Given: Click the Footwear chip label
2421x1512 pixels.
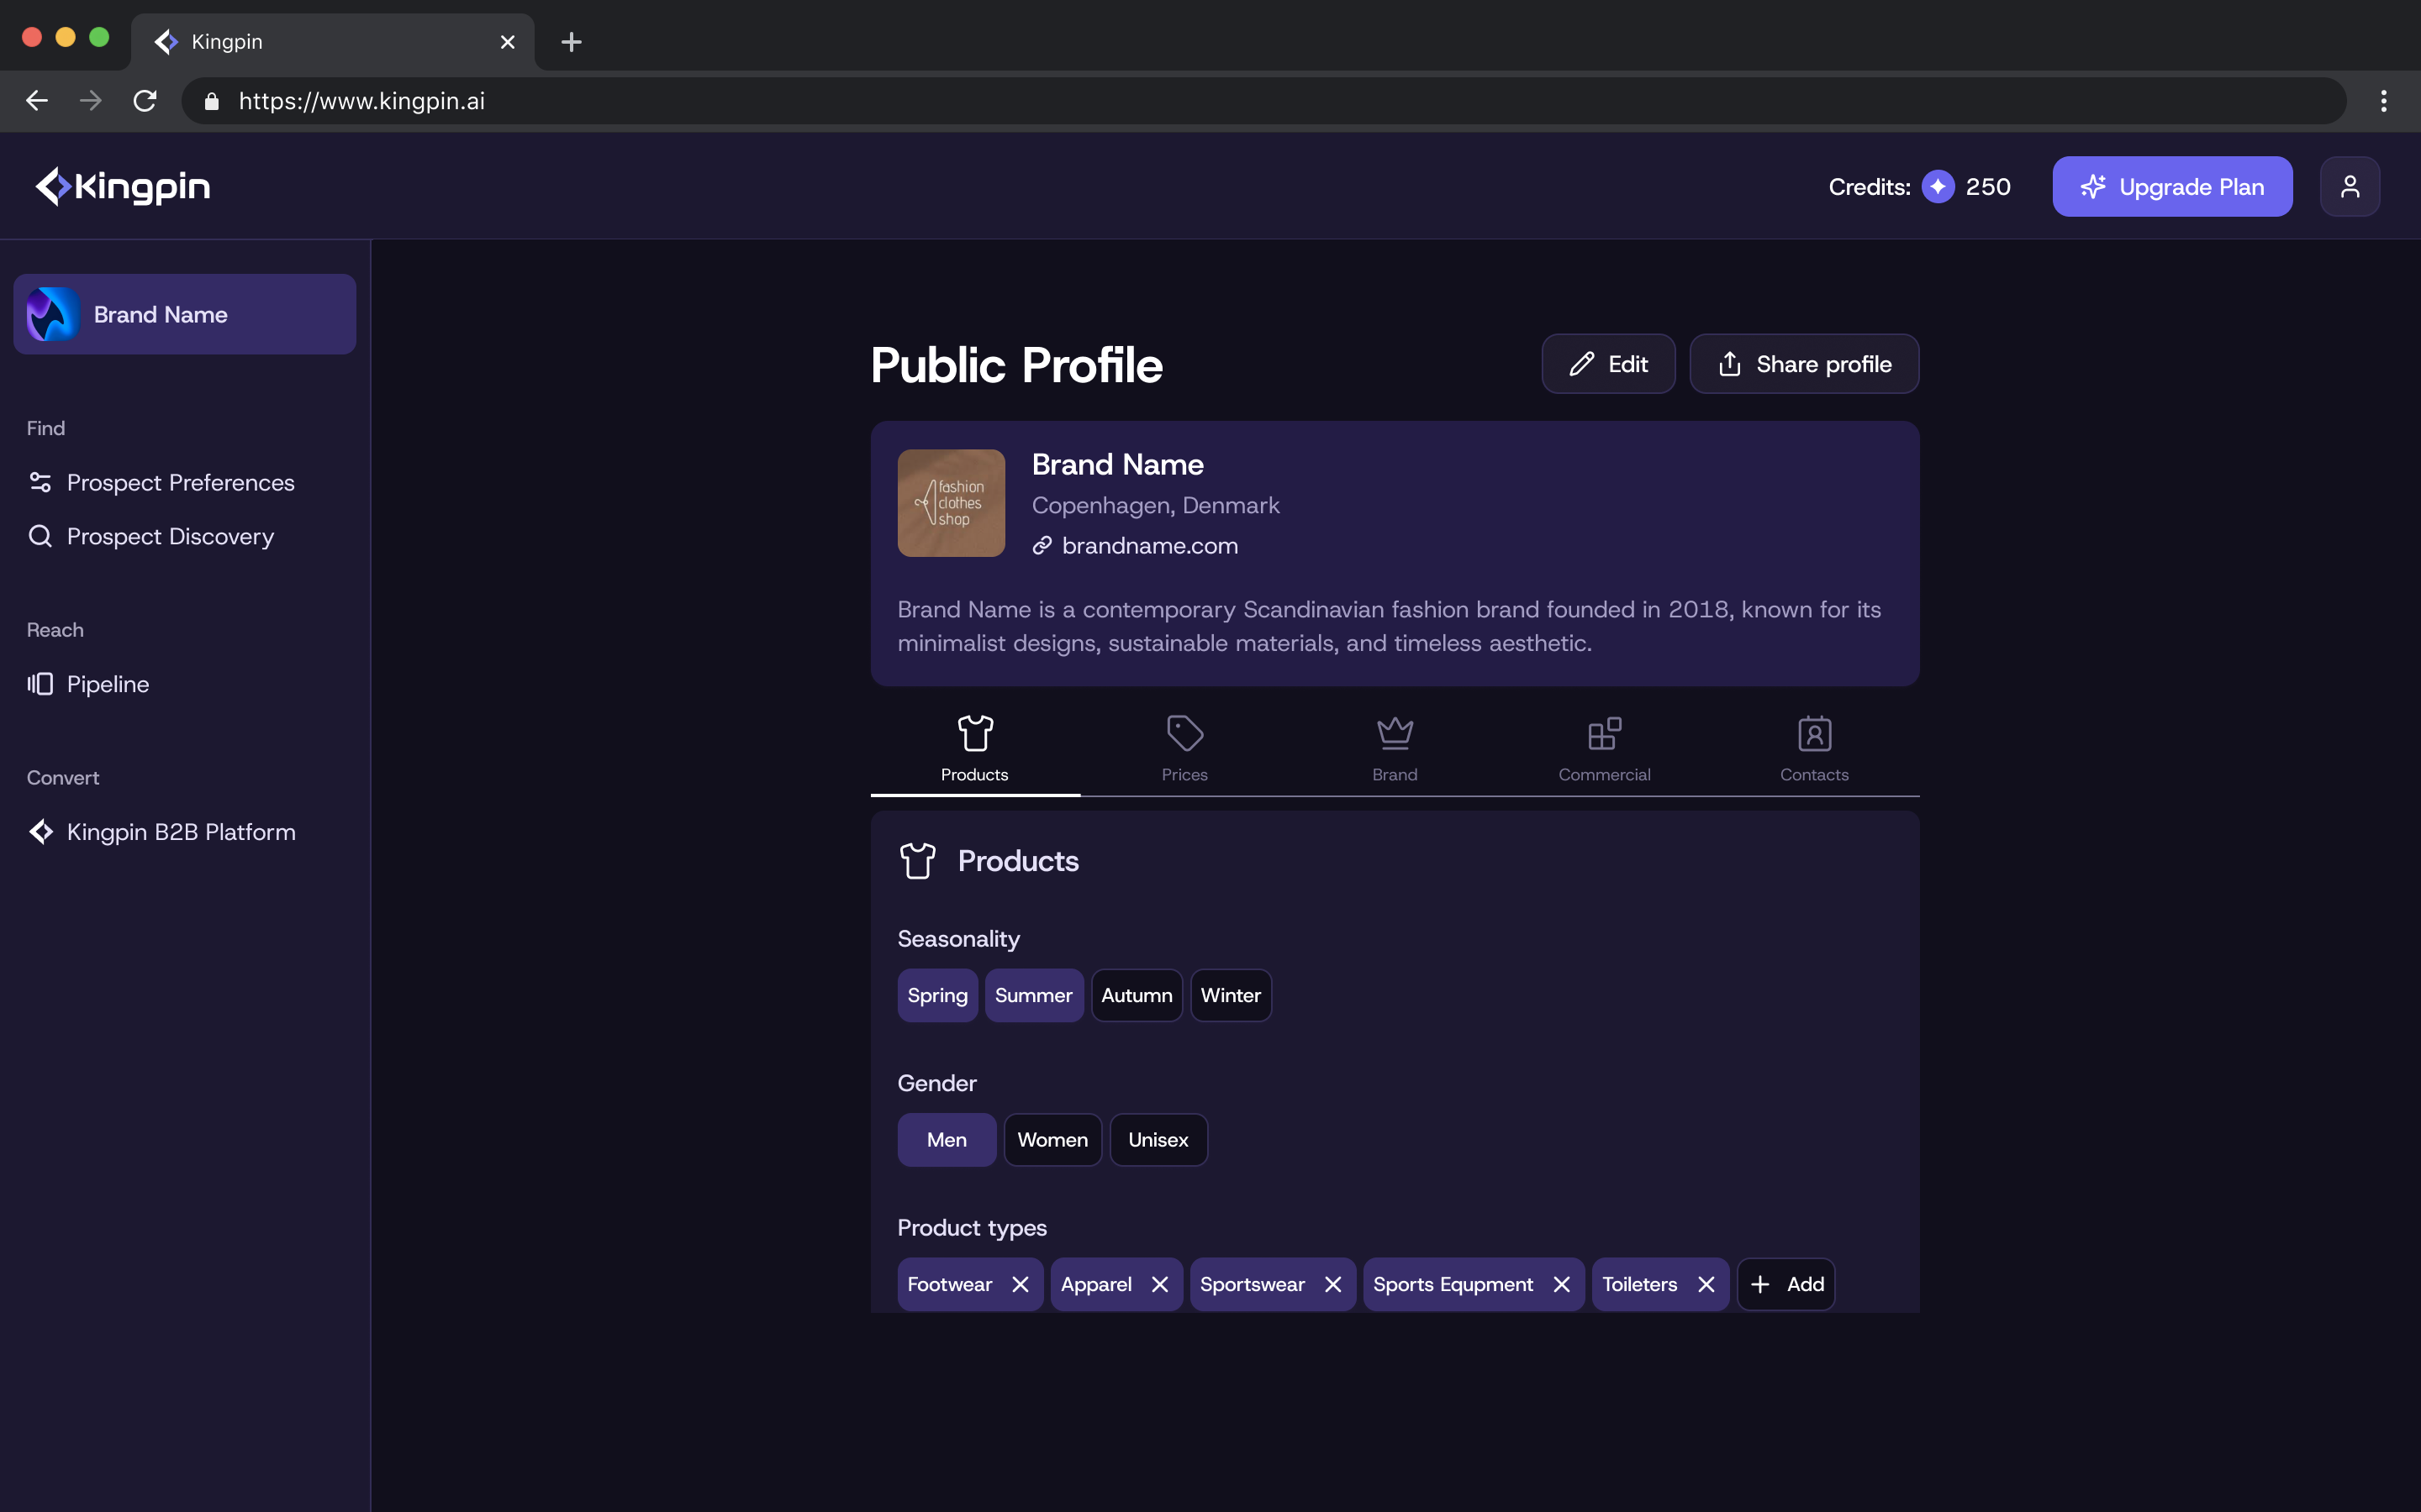Looking at the screenshot, I should 949,1284.
